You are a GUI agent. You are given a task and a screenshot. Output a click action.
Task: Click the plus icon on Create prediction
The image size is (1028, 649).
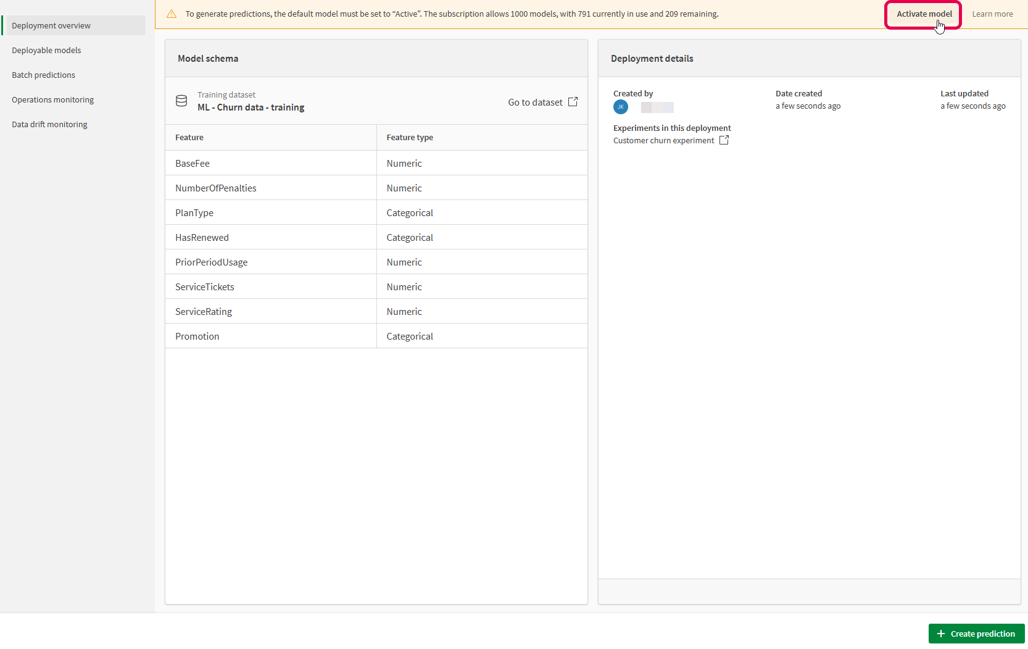(x=940, y=634)
